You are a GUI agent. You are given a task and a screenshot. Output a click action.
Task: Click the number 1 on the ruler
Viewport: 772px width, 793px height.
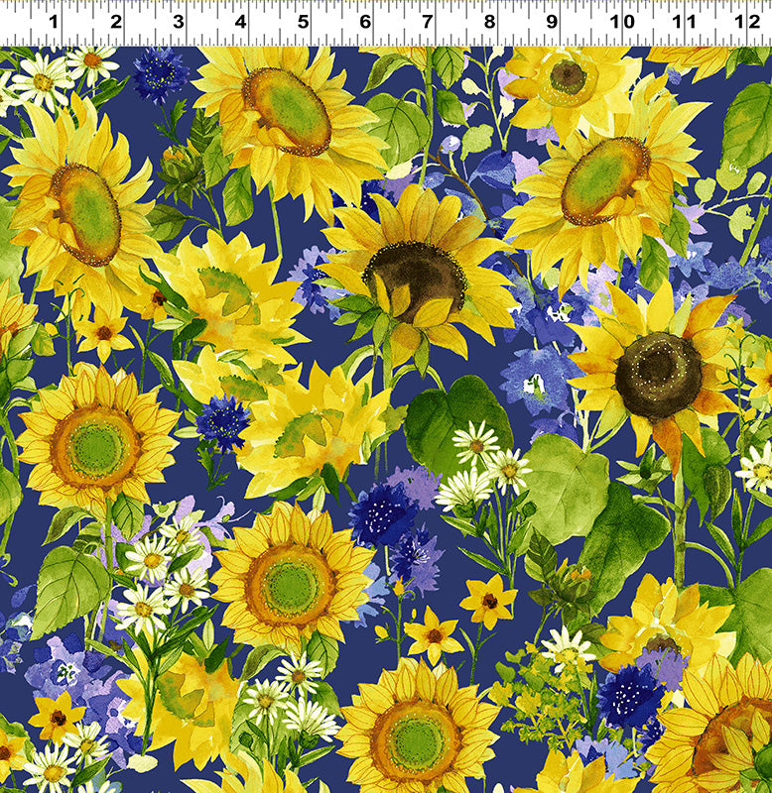(x=54, y=22)
